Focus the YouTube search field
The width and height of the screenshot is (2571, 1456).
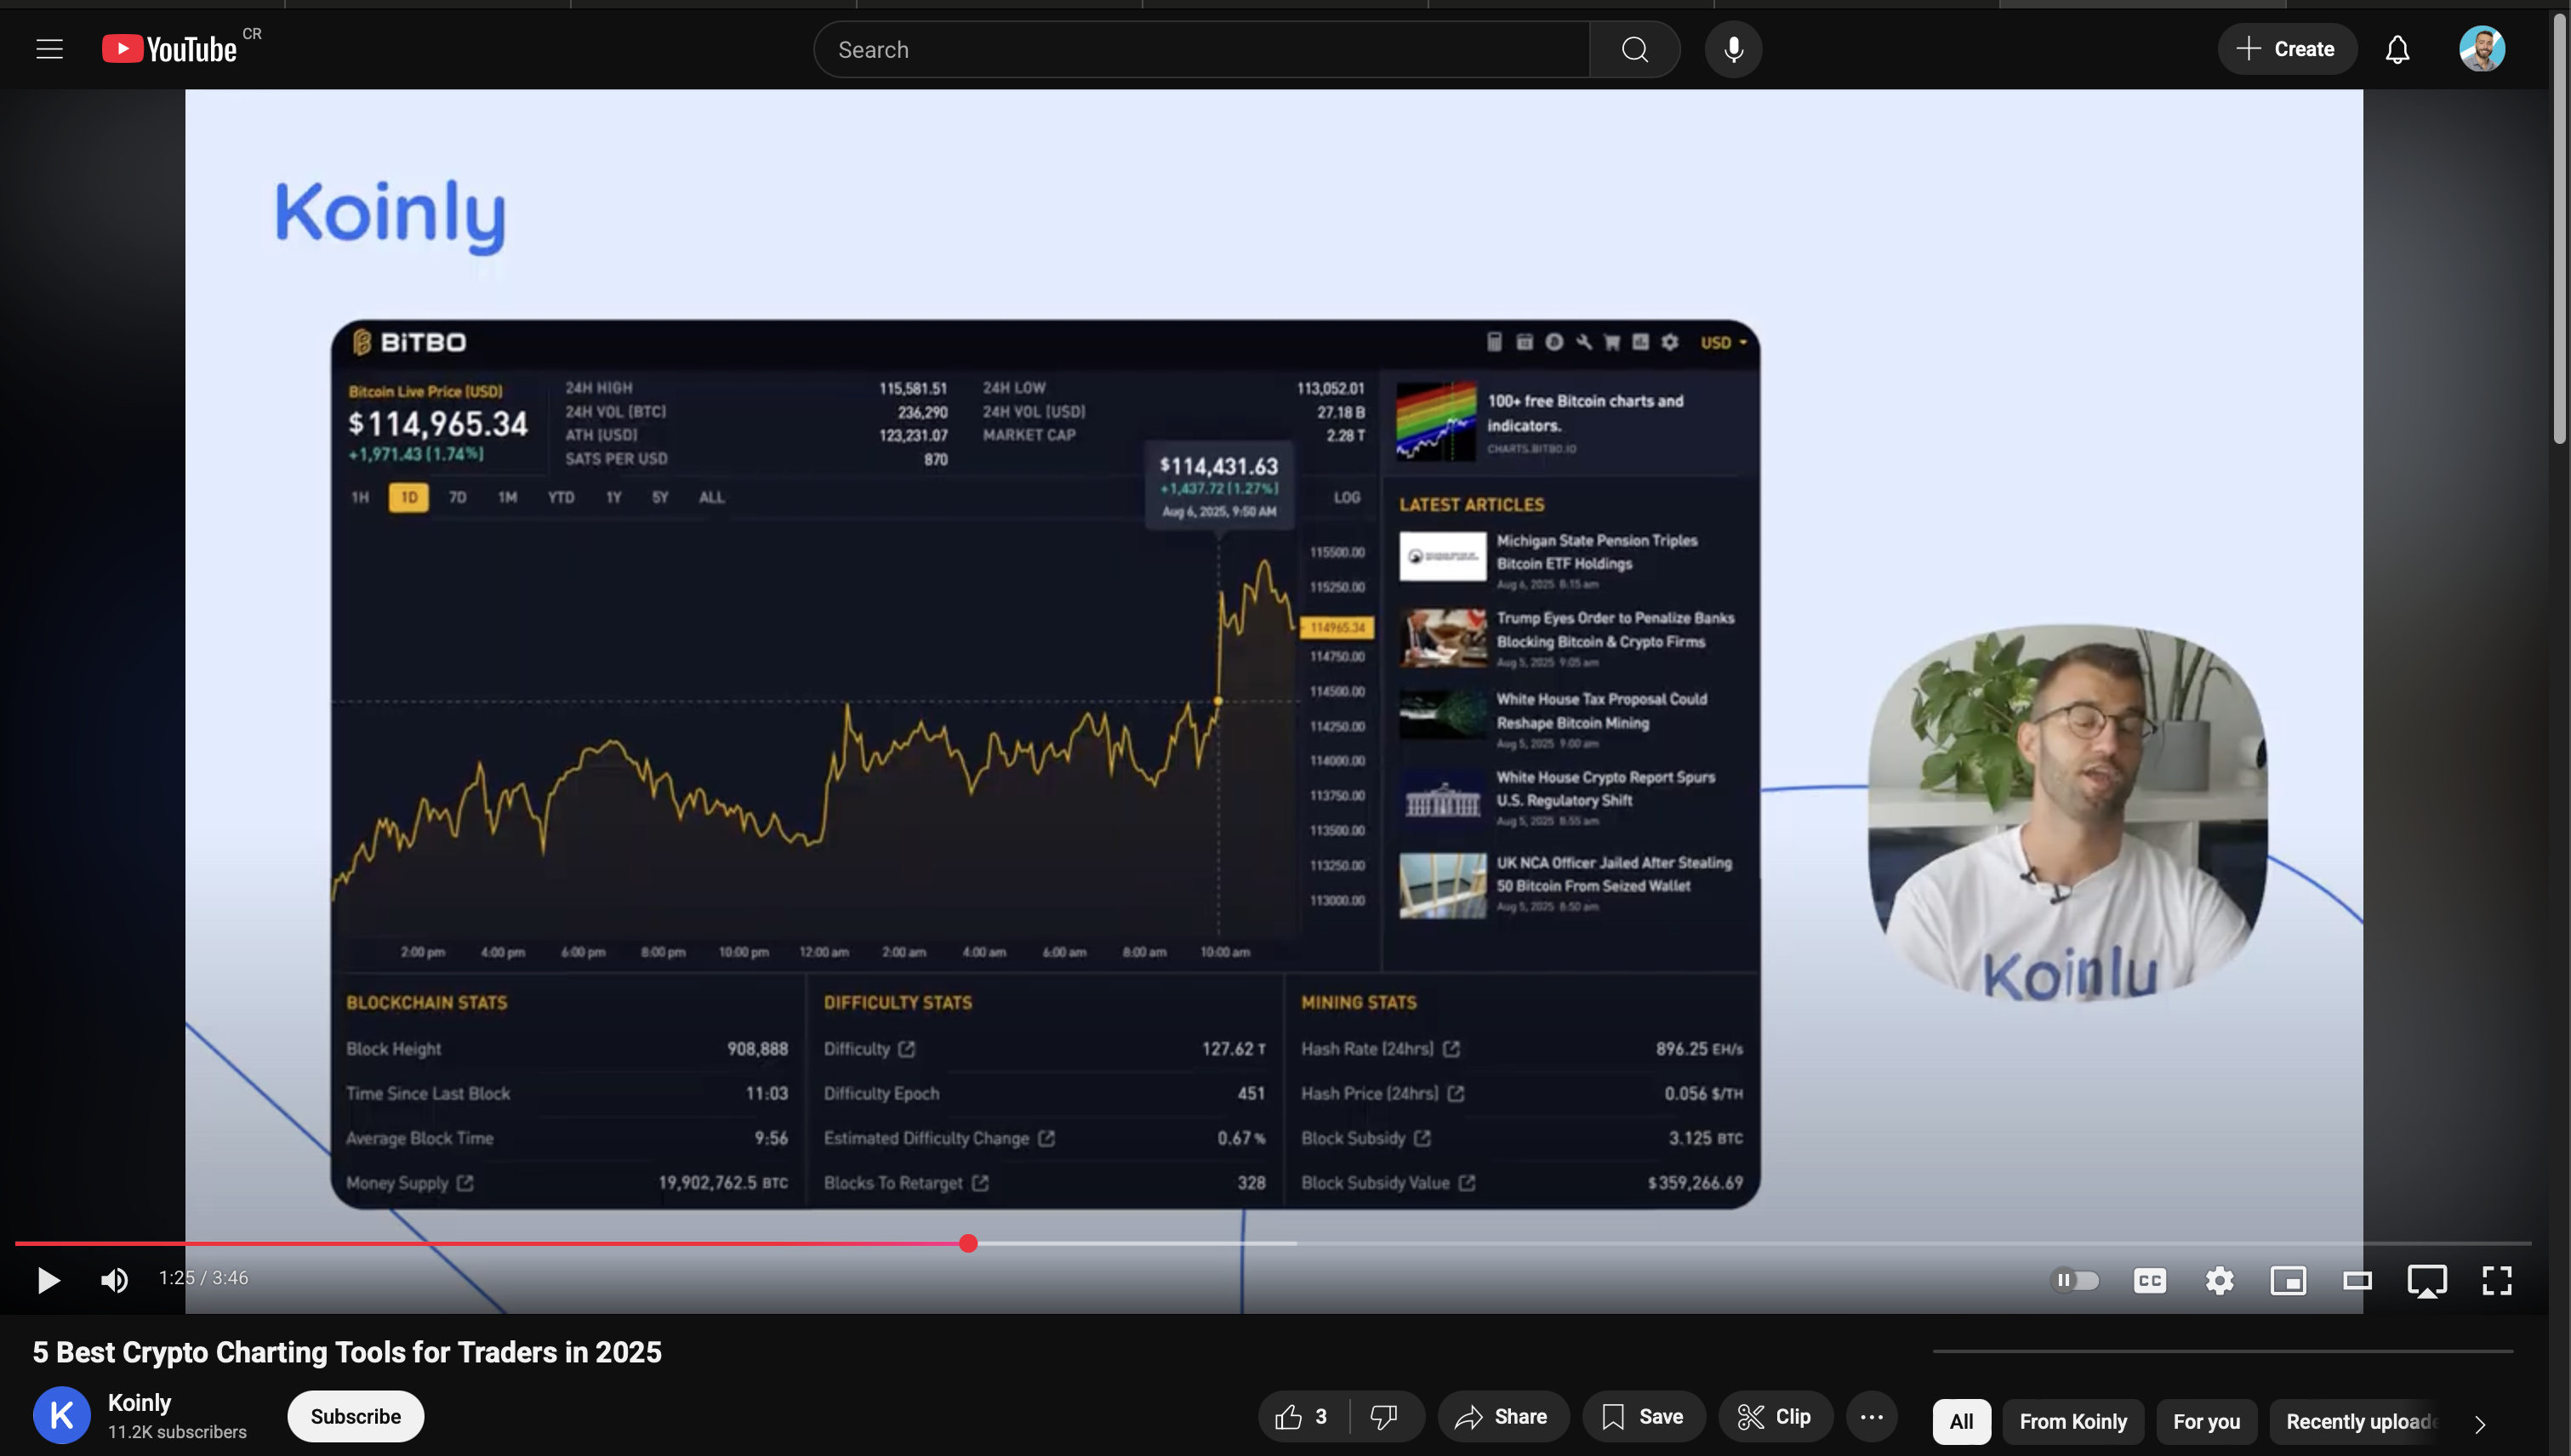pyautogui.click(x=1201, y=49)
